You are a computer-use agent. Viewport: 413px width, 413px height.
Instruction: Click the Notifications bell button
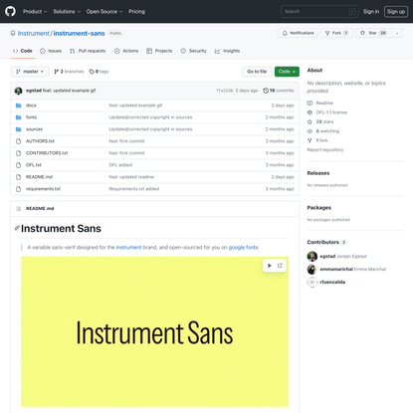[x=298, y=33]
